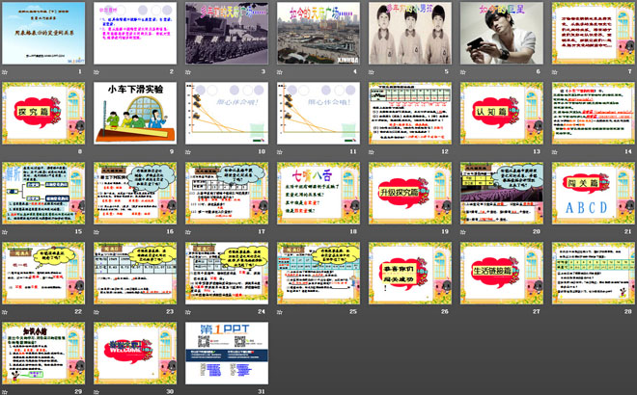The width and height of the screenshot is (637, 395).
Task: Select slide 23 with gray table
Action: [135, 273]
